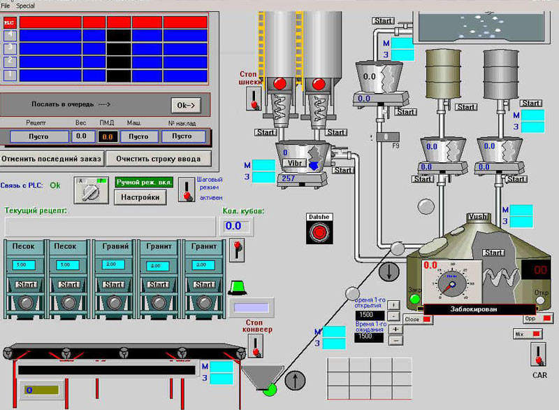559x410 pixels.
Task: Click the blue Vibr vibrator indicator
Action: [x=314, y=166]
